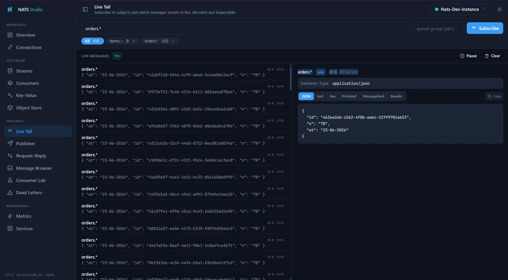
Task: Select message with id ef11cb2b-2fc9-4460
Action: (183, 140)
